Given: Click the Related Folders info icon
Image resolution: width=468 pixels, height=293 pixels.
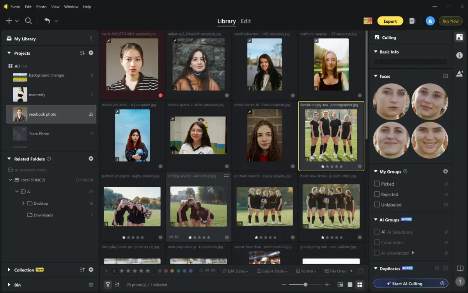Looking at the screenshot, I should click(49, 159).
